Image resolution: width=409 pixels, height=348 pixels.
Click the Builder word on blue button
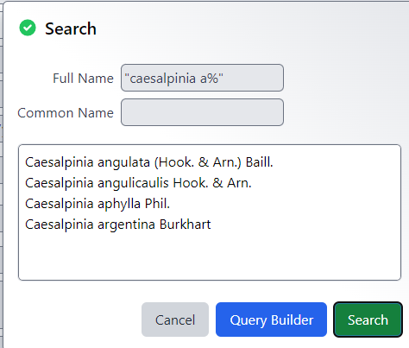pyautogui.click(x=293, y=320)
